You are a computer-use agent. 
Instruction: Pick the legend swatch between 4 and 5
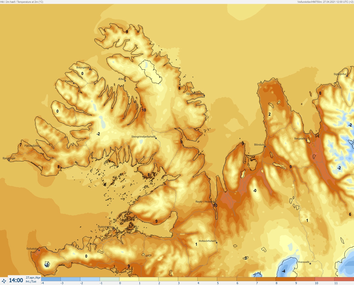[207, 279]
